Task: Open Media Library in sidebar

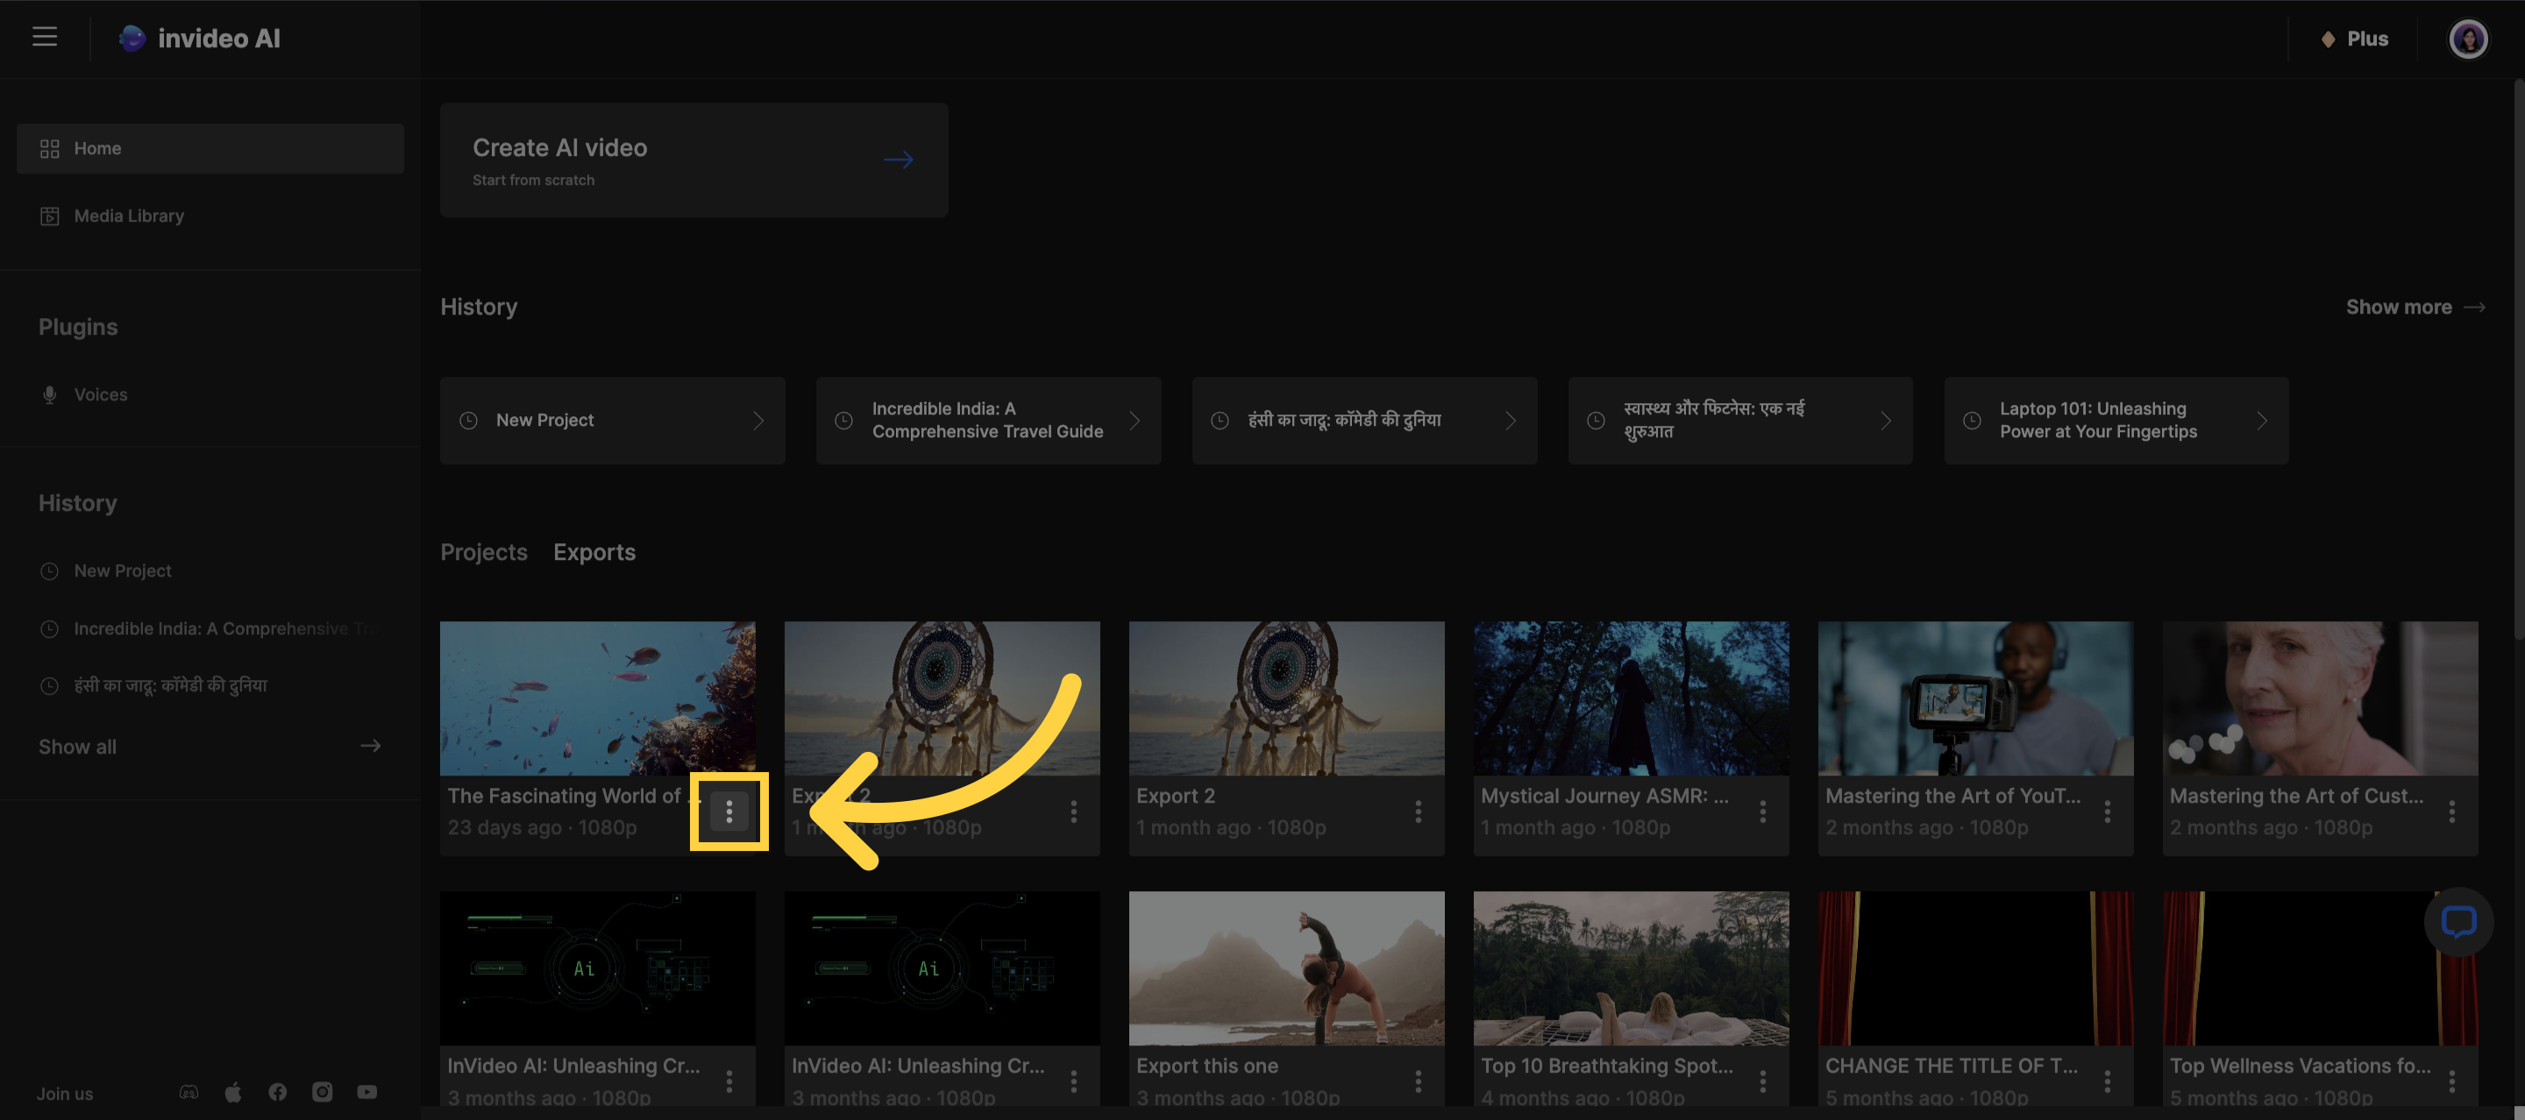Action: (x=128, y=216)
